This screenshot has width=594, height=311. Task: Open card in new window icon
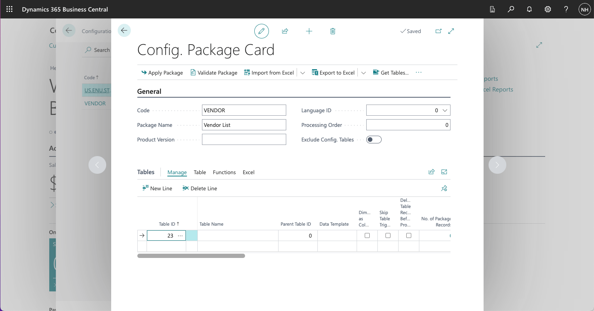coord(439,31)
